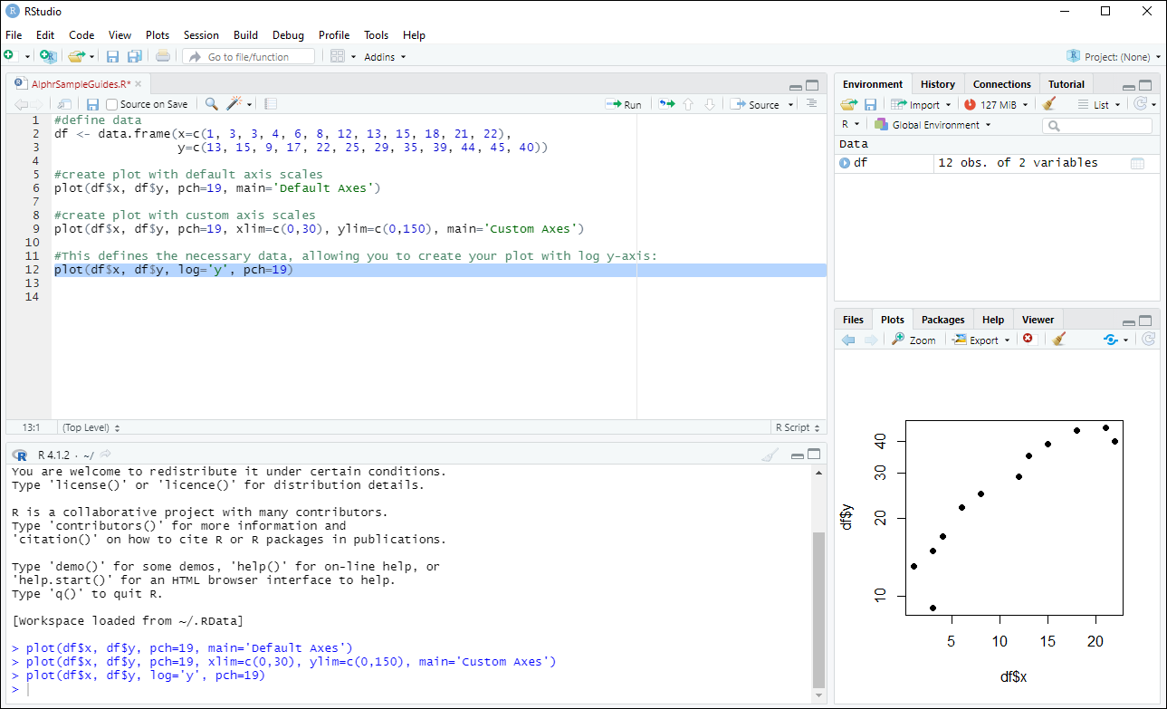Clear the R environment with the broom icon

coord(1049,103)
